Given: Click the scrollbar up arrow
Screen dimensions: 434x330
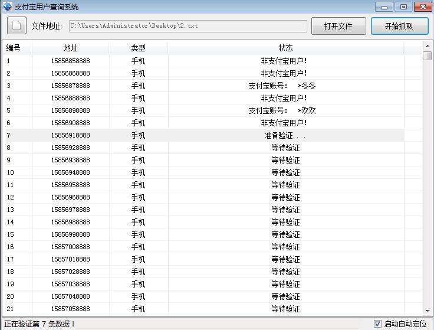Looking at the screenshot, I should point(428,45).
